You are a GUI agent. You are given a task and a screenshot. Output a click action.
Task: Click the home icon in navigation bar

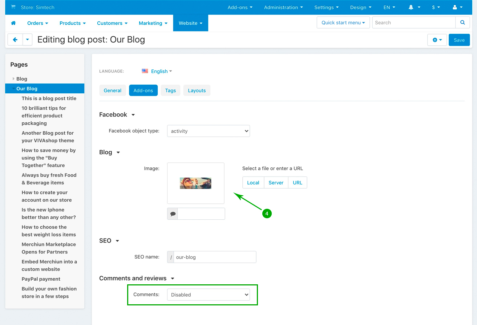click(13, 23)
